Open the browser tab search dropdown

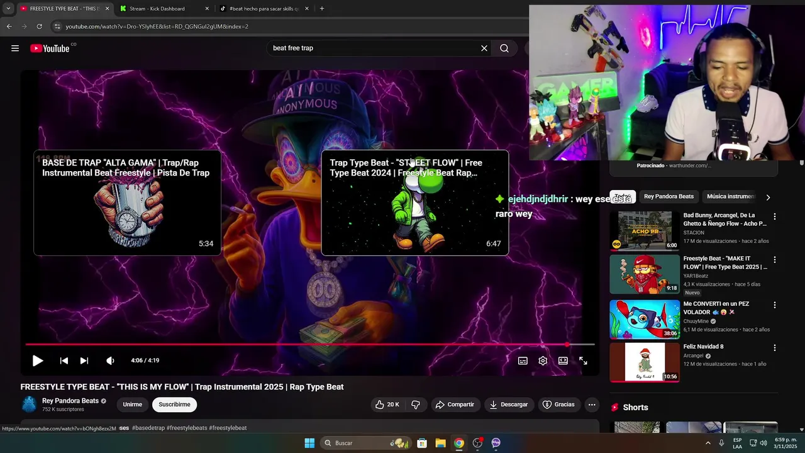(x=8, y=9)
